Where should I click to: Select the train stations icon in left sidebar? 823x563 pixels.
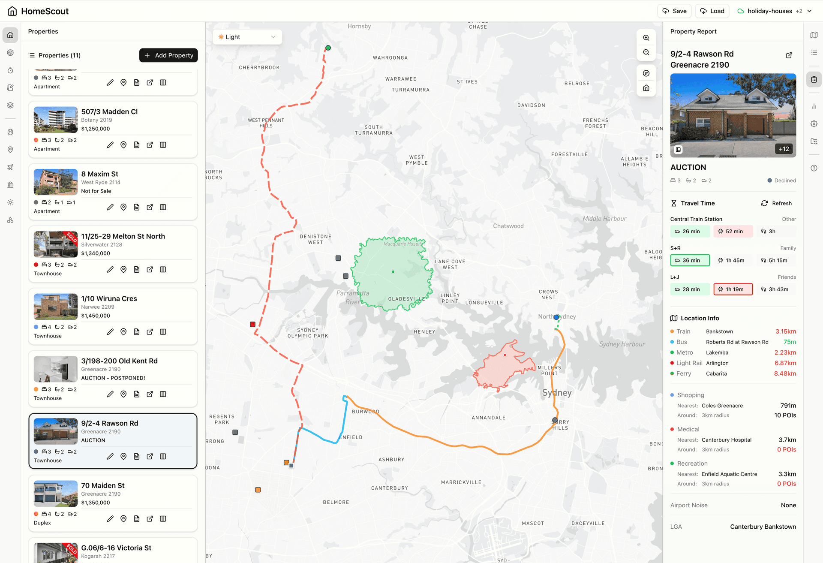[x=10, y=132]
